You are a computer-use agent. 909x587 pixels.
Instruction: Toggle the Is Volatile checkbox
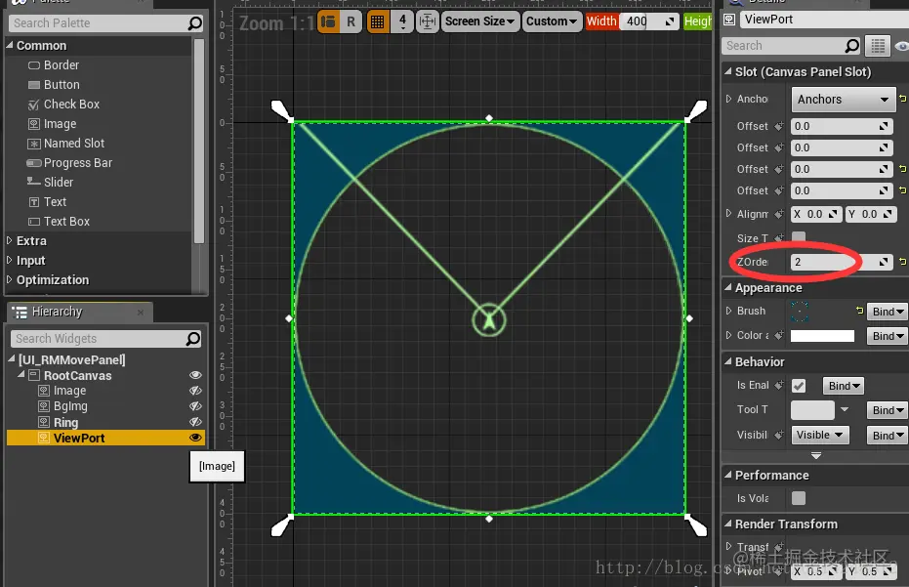799,498
